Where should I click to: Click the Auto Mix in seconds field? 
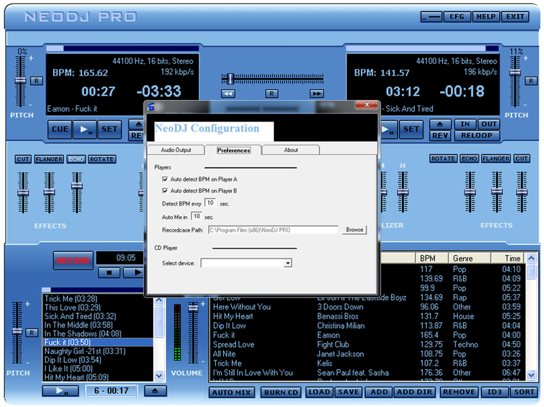(x=197, y=216)
